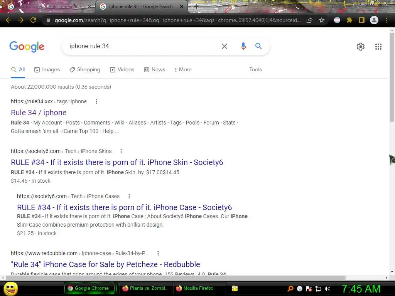This screenshot has width=395, height=296.
Task: Switch to Mozilla Firefox taskbar item
Action: [x=199, y=288]
